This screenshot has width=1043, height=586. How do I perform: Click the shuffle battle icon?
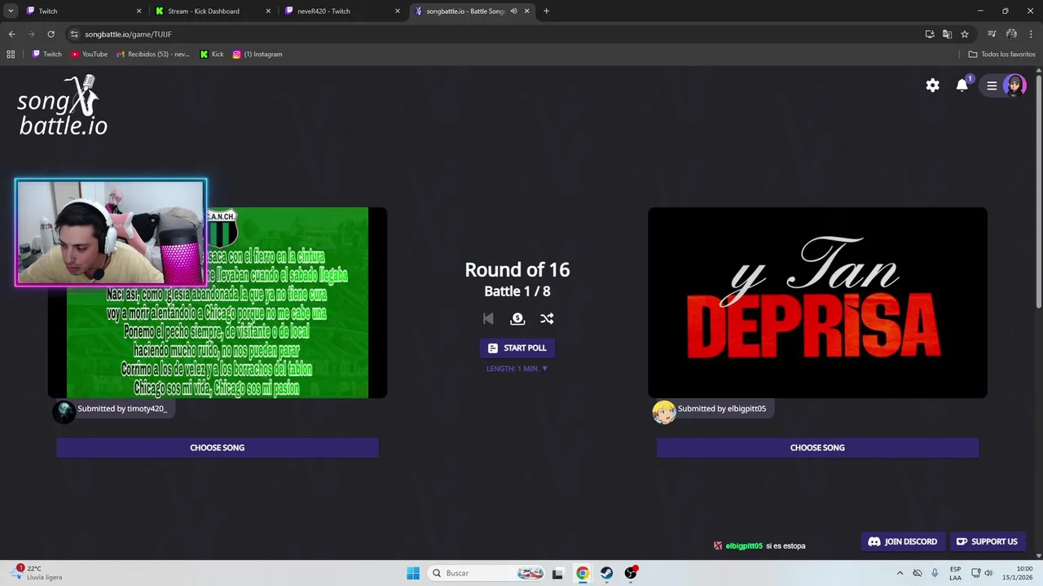(547, 318)
